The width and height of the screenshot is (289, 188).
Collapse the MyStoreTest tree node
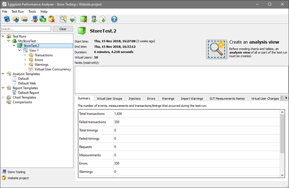pos(8,41)
